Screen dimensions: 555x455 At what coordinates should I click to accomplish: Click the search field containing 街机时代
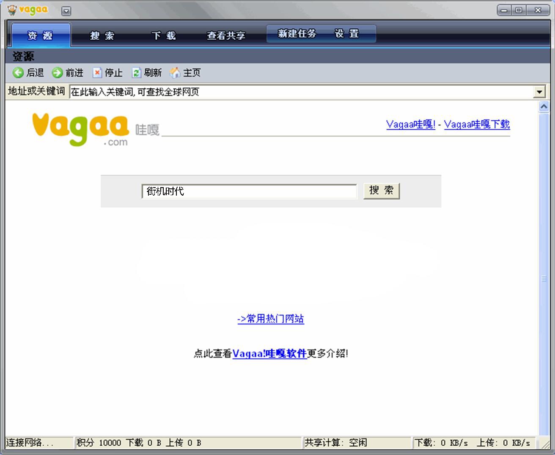[249, 191]
